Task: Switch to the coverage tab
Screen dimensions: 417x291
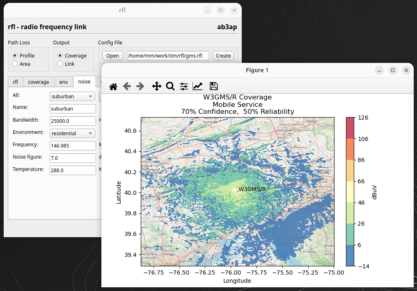Action: [39, 82]
